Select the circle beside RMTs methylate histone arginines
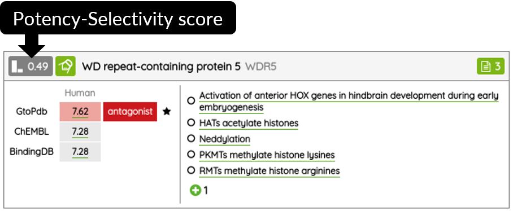 pyautogui.click(x=191, y=170)
